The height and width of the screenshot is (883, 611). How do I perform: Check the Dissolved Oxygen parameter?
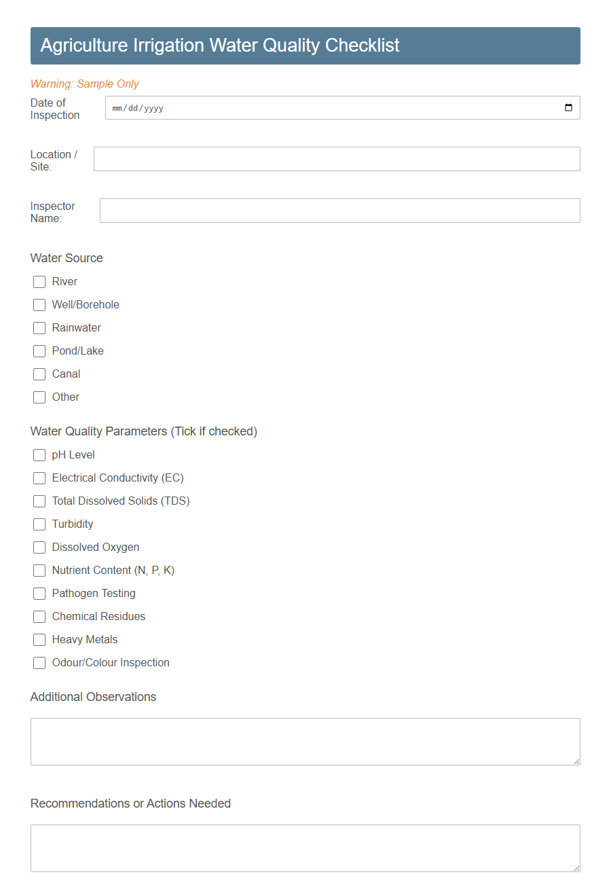tap(39, 547)
